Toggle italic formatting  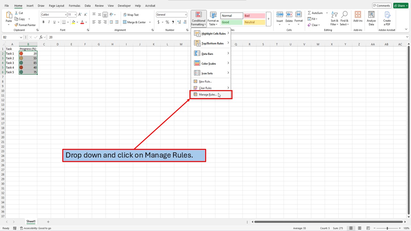(x=48, y=22)
